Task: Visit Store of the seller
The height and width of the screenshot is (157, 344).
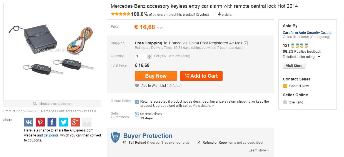Action: (x=294, y=66)
